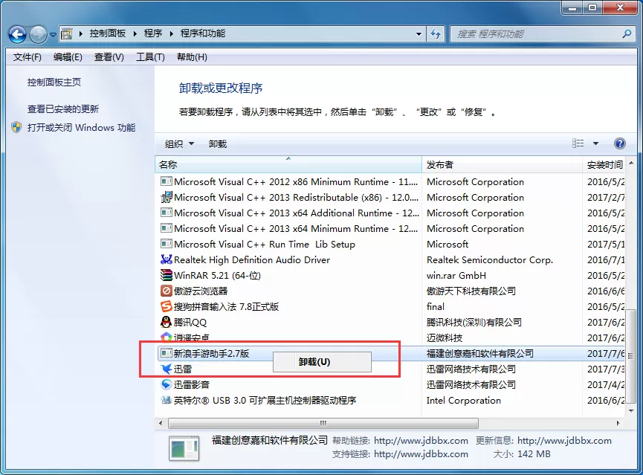Click the 卸载 toolbar button
The width and height of the screenshot is (643, 475).
217,144
